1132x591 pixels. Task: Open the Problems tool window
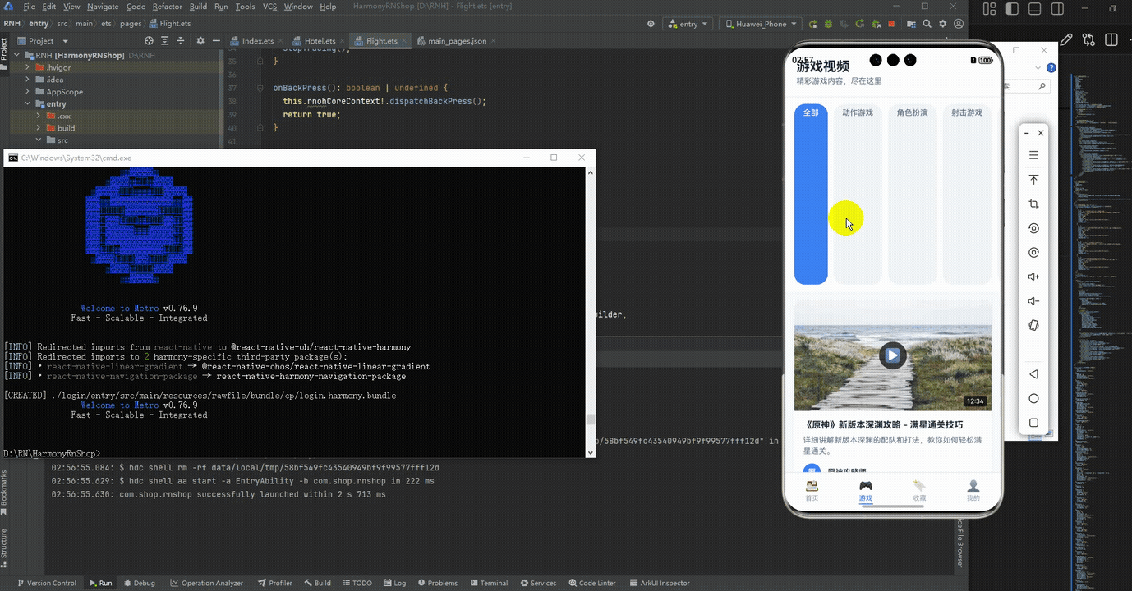(x=437, y=583)
